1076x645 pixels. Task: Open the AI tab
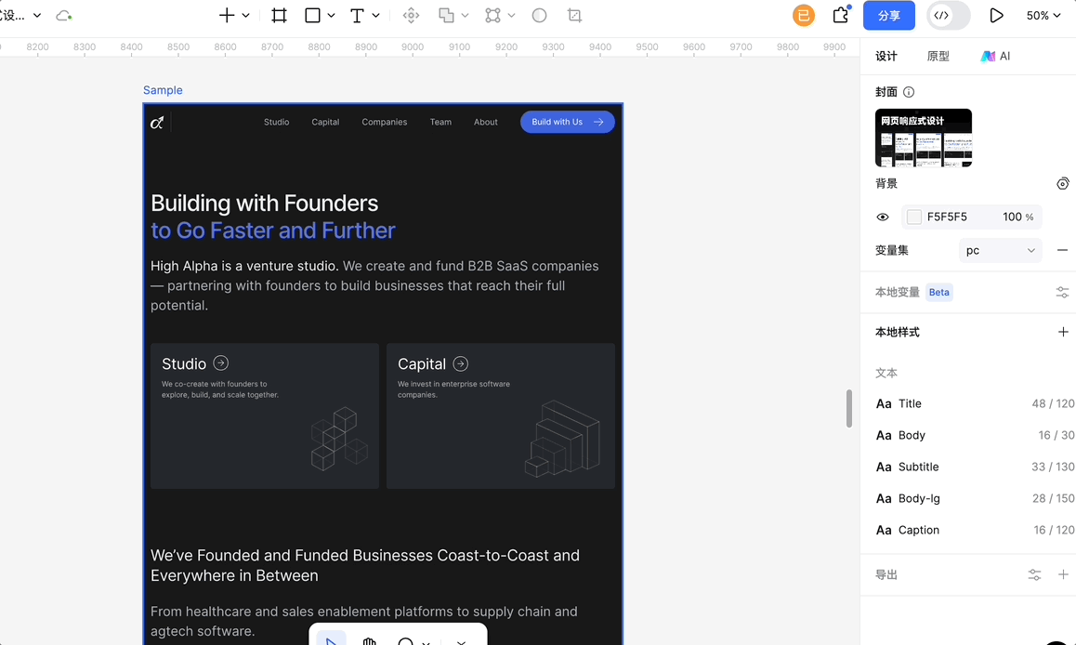pos(995,56)
